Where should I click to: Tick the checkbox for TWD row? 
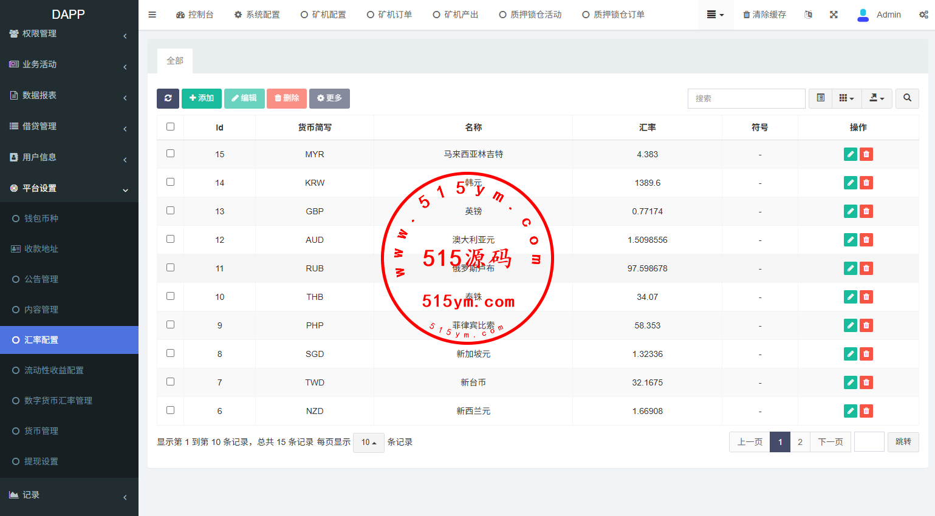coord(170,382)
